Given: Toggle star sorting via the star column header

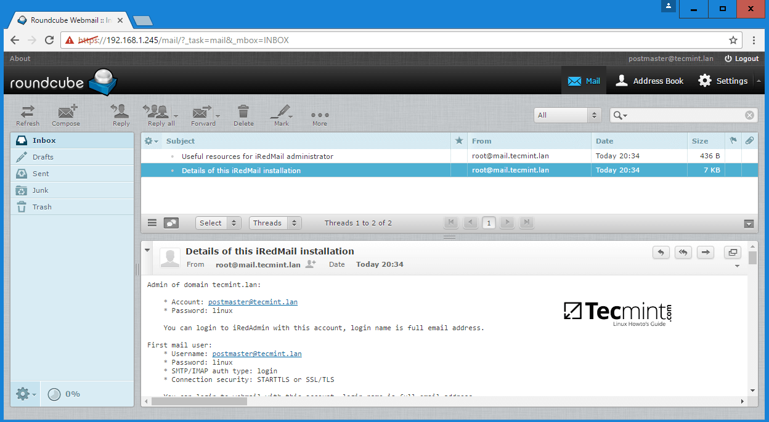Looking at the screenshot, I should tap(458, 140).
